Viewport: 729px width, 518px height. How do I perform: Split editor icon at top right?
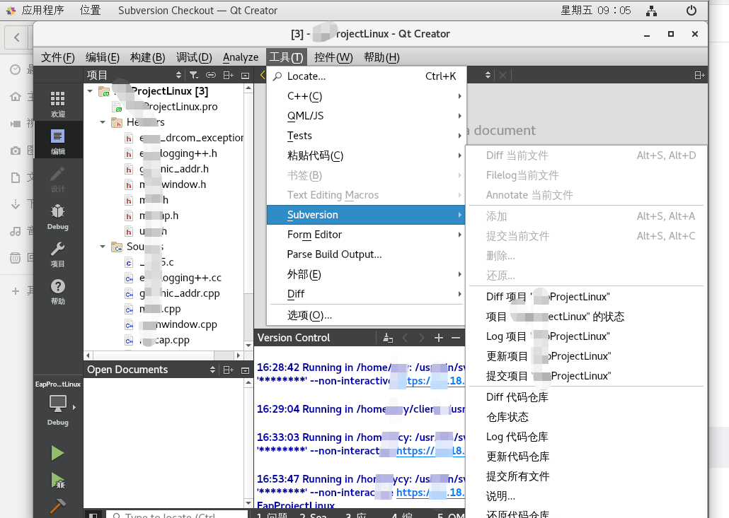tap(699, 75)
